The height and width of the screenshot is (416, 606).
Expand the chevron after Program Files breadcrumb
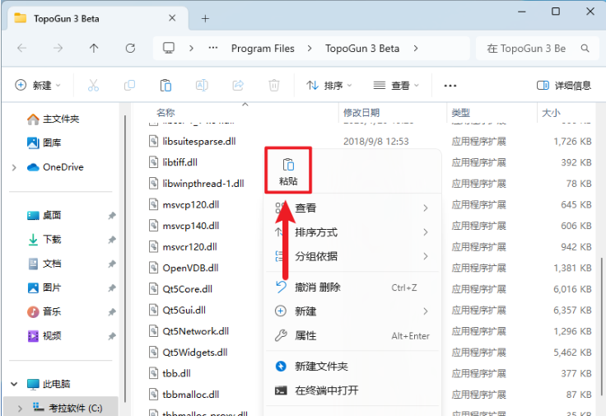point(310,49)
